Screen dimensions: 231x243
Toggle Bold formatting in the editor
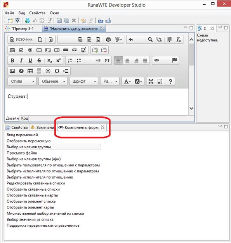pos(12,61)
